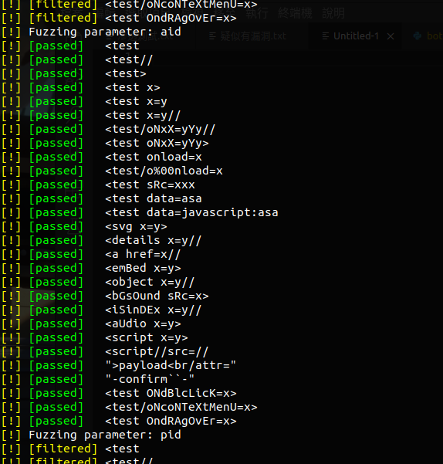Click the [filtered] label beside '<test OndRAgOvEr=x>'
This screenshot has height=464, width=443.
63,18
